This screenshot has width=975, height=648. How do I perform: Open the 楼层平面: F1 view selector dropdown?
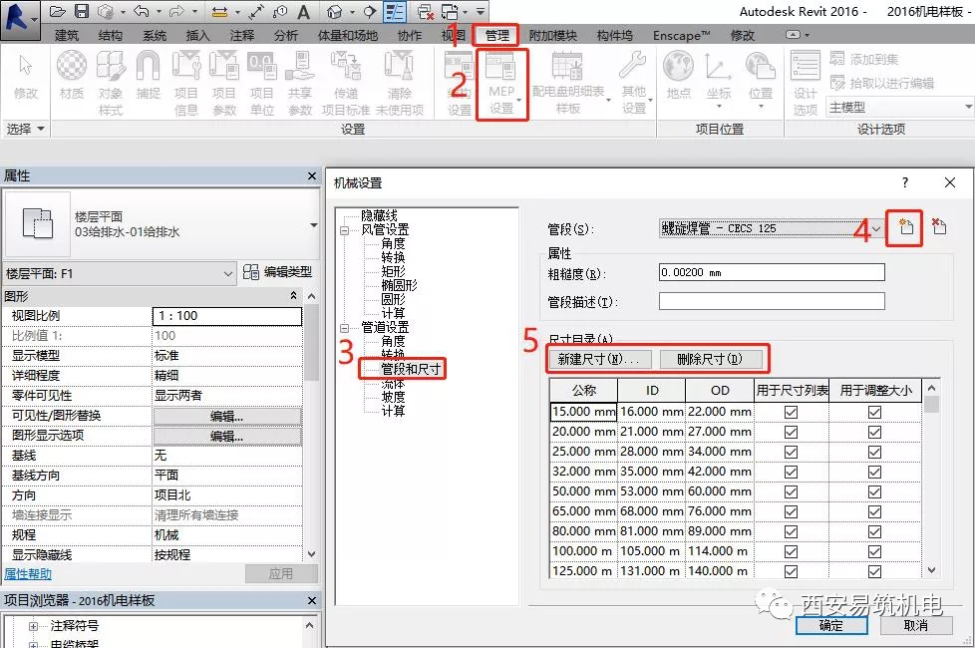pos(120,273)
